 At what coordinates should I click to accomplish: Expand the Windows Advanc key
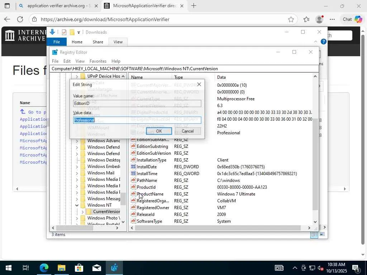tap(77, 141)
